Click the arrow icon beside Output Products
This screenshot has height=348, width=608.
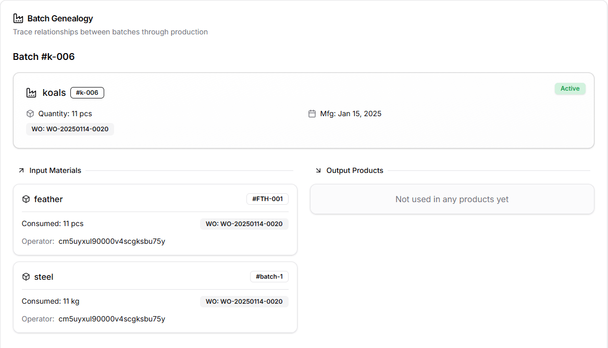(318, 170)
